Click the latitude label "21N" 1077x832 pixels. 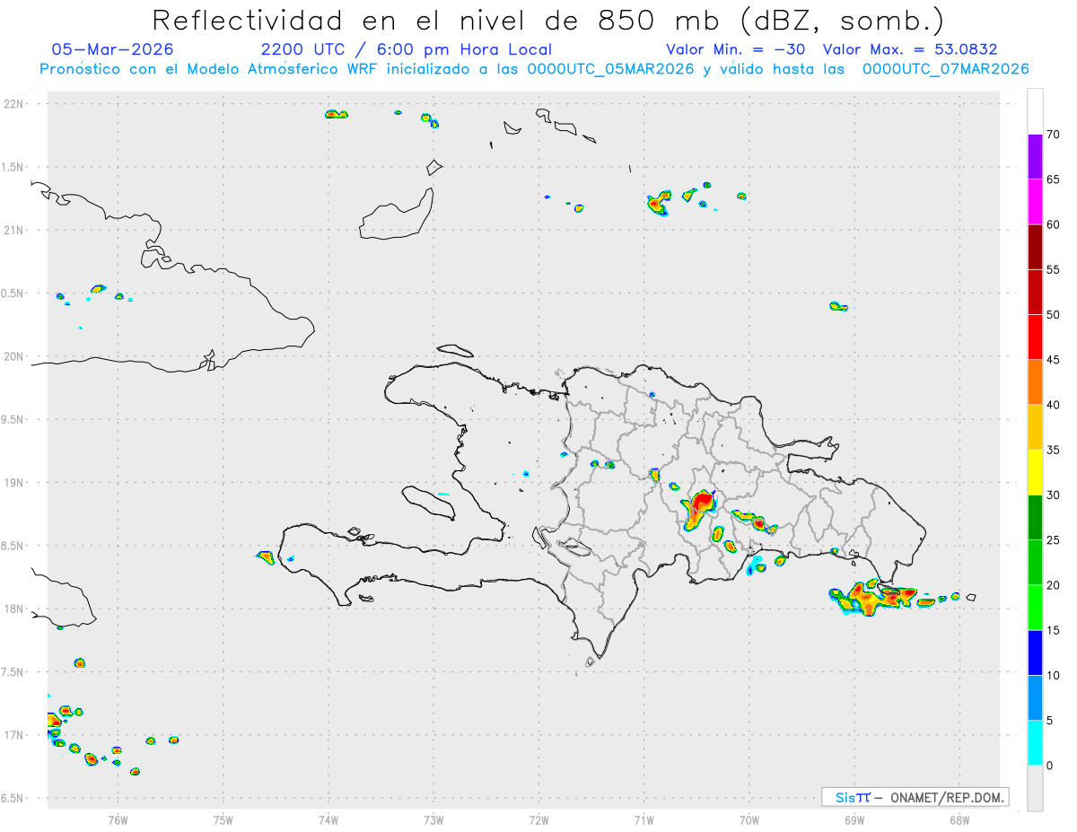pos(15,231)
